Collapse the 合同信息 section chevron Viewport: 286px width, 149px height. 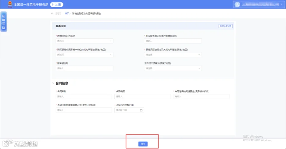tap(53, 83)
